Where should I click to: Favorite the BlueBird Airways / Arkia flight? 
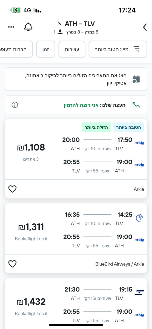click(12, 264)
